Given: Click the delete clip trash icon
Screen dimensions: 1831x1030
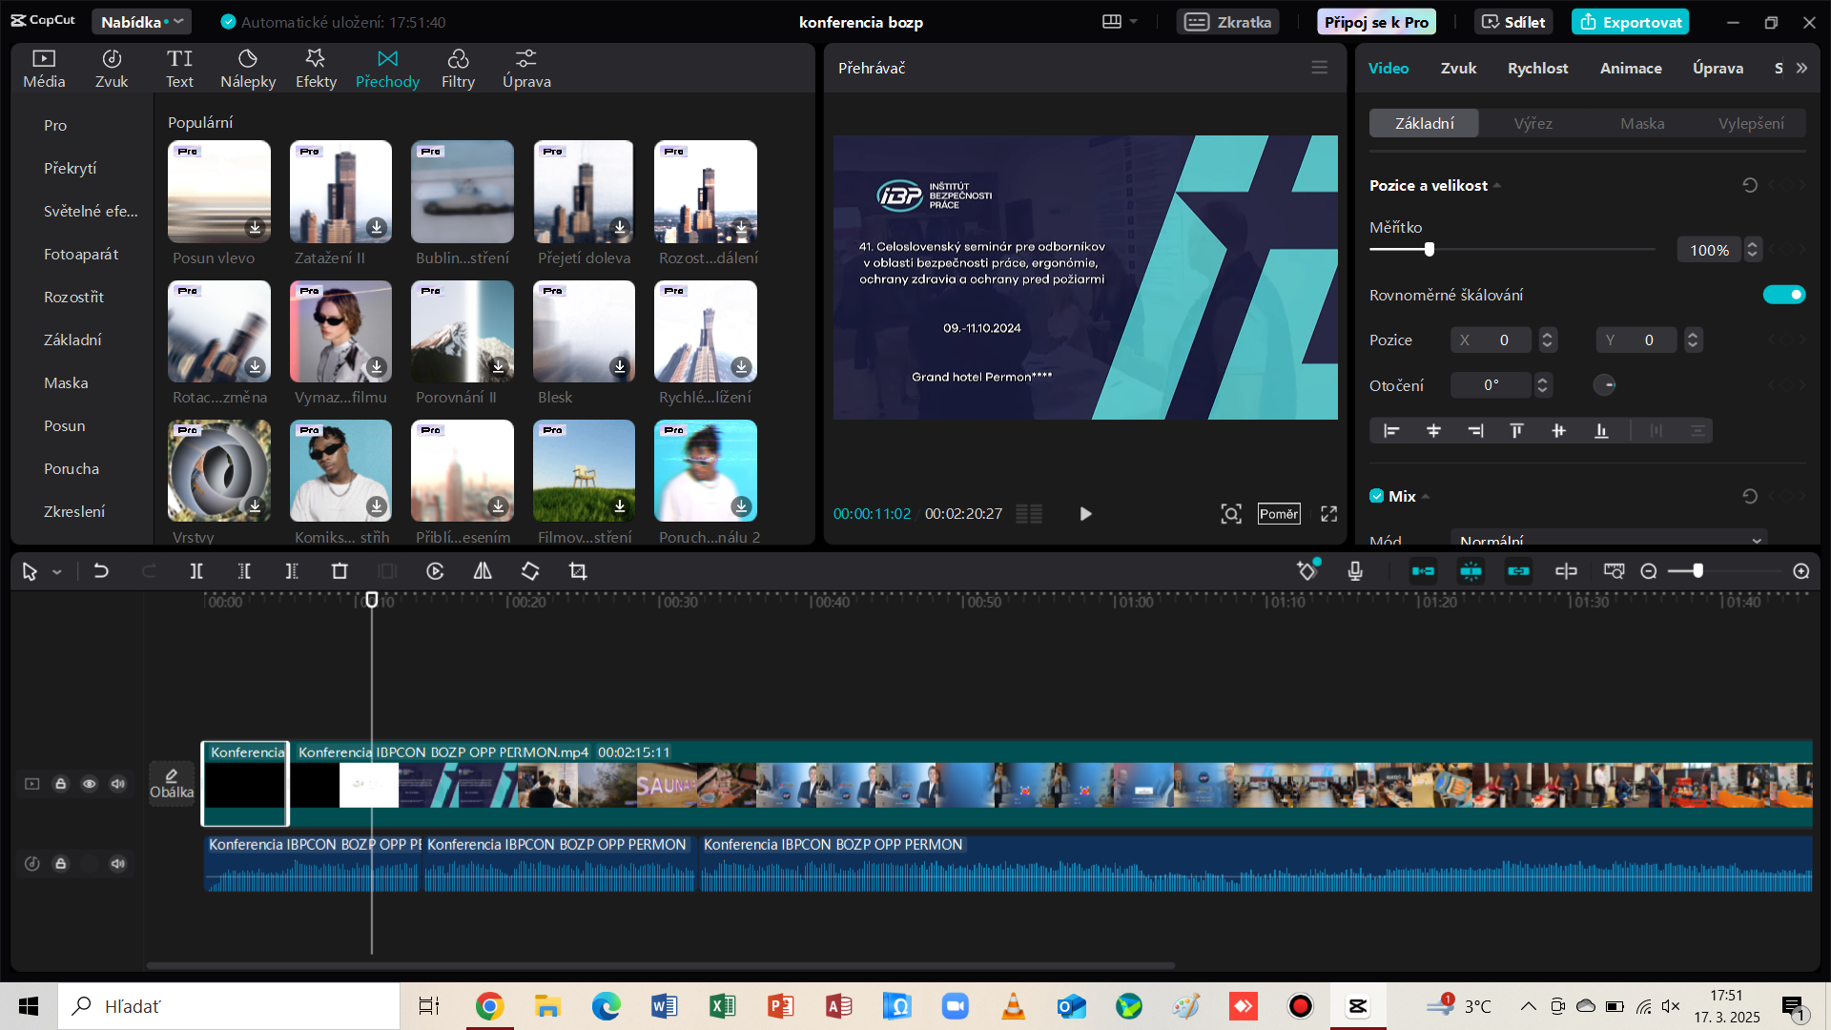Looking at the screenshot, I should 339,571.
